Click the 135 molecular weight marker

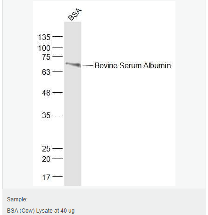(x=44, y=37)
